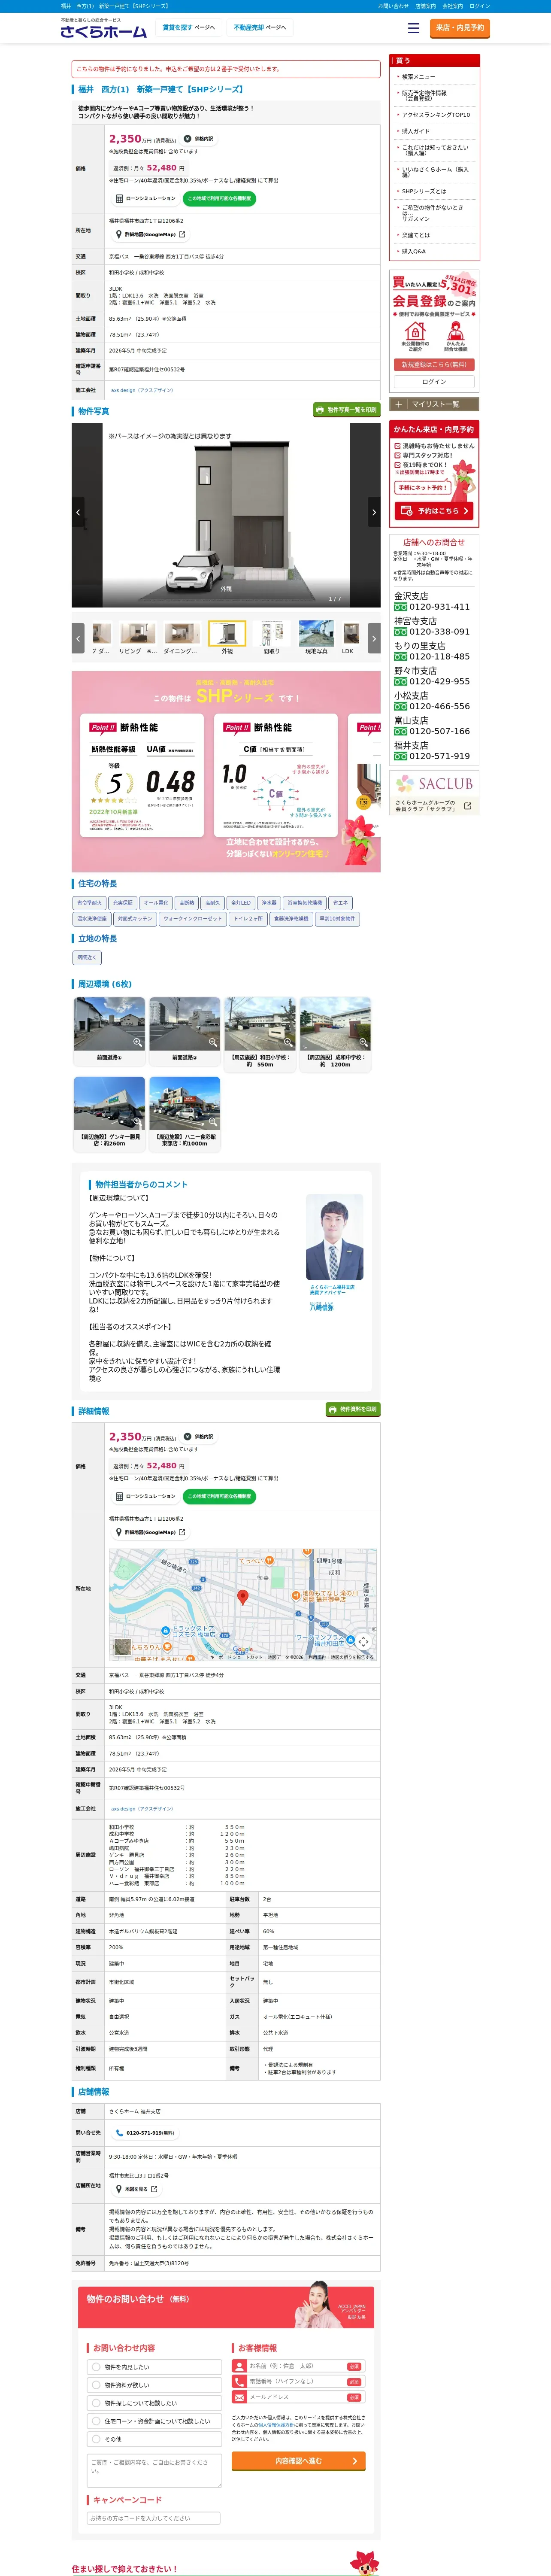
Task: Select 物件探しについて相談したい radio option
Action: [x=155, y=2403]
